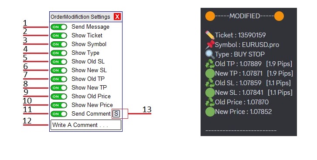Click the pencil icon beside Ticket
This screenshot has width=317, height=160.
click(210, 35)
